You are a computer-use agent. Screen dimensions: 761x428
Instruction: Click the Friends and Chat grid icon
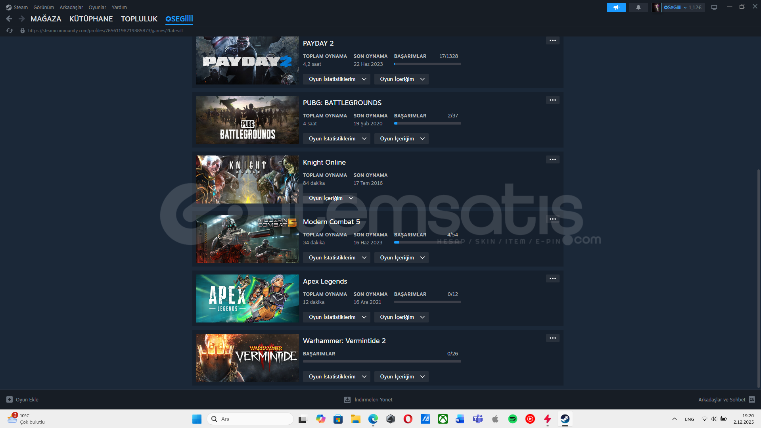(752, 399)
